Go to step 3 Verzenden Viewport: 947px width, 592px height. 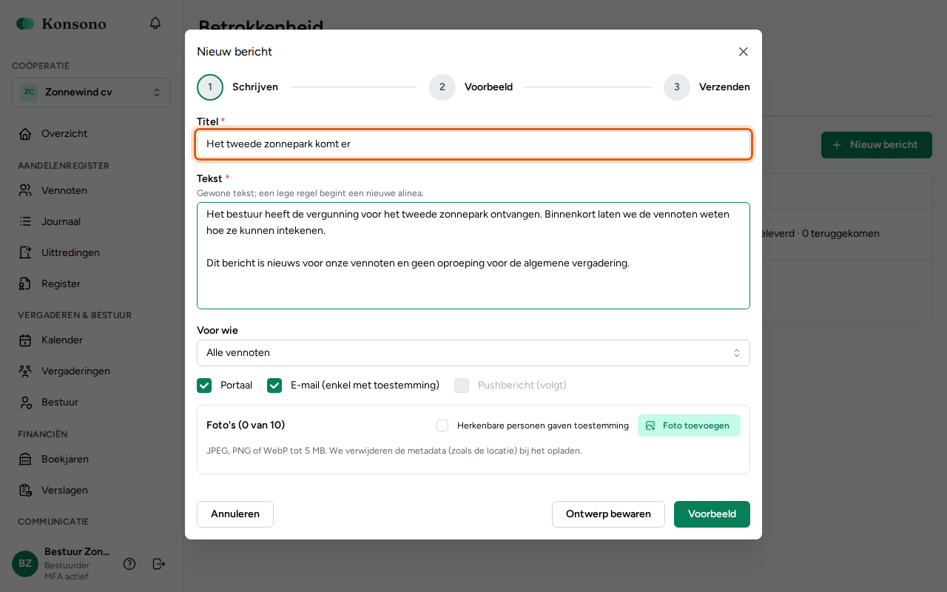click(x=707, y=87)
